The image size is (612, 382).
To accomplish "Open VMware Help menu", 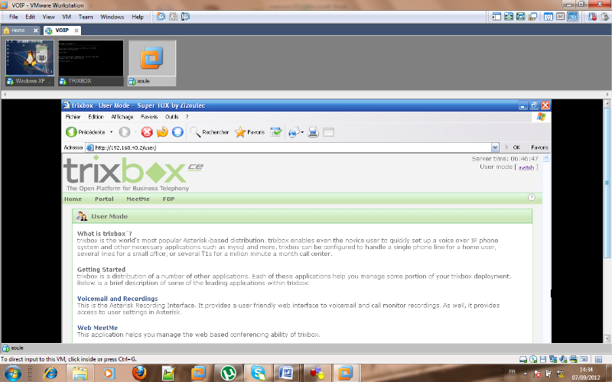I will [x=138, y=17].
